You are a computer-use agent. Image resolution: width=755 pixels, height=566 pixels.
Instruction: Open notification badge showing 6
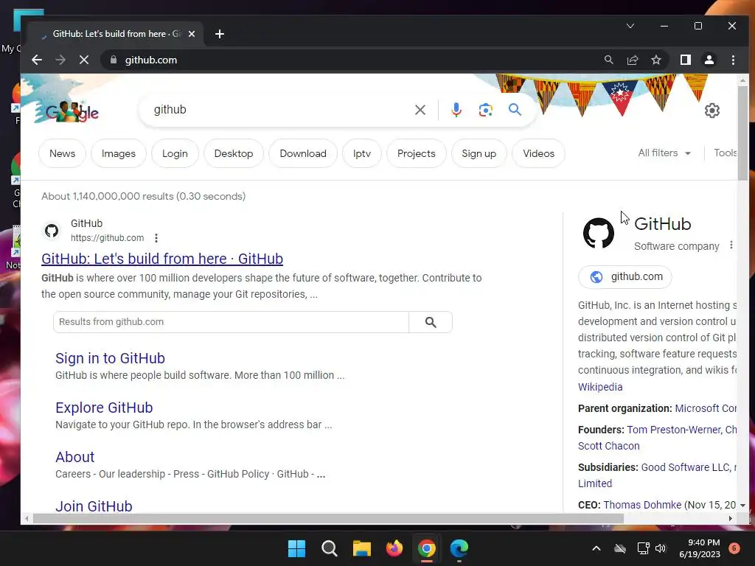(734, 548)
